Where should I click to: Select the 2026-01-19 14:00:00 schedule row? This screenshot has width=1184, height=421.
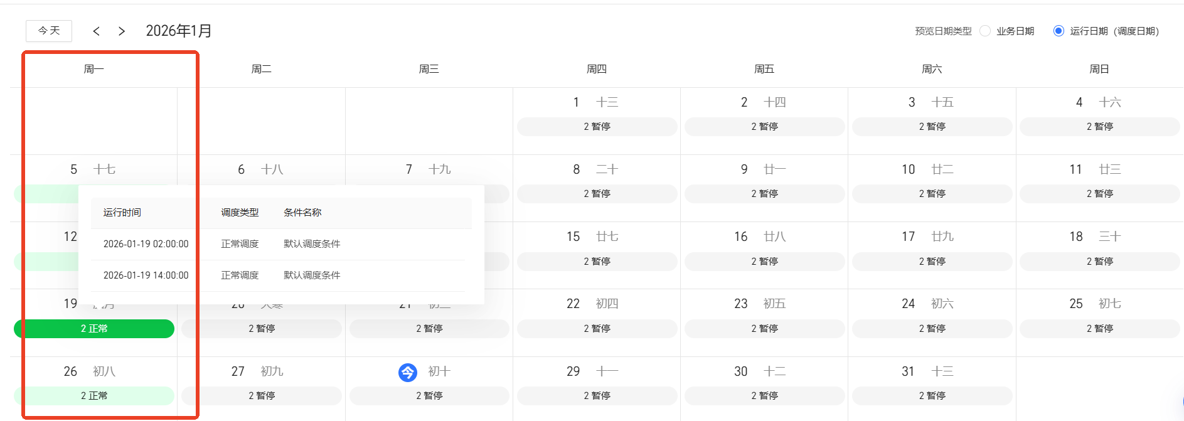coord(146,275)
